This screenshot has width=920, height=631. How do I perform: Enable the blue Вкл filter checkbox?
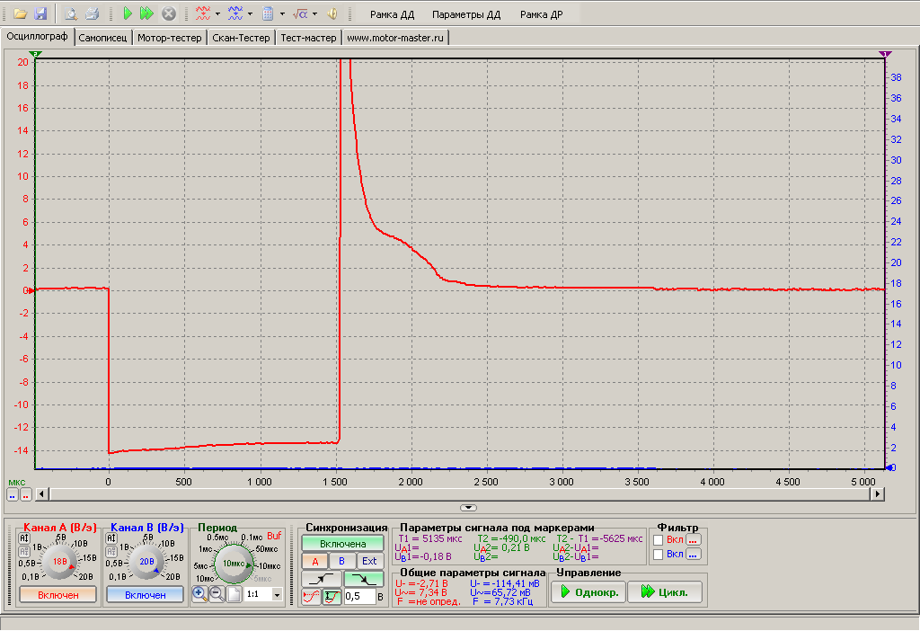(x=659, y=554)
